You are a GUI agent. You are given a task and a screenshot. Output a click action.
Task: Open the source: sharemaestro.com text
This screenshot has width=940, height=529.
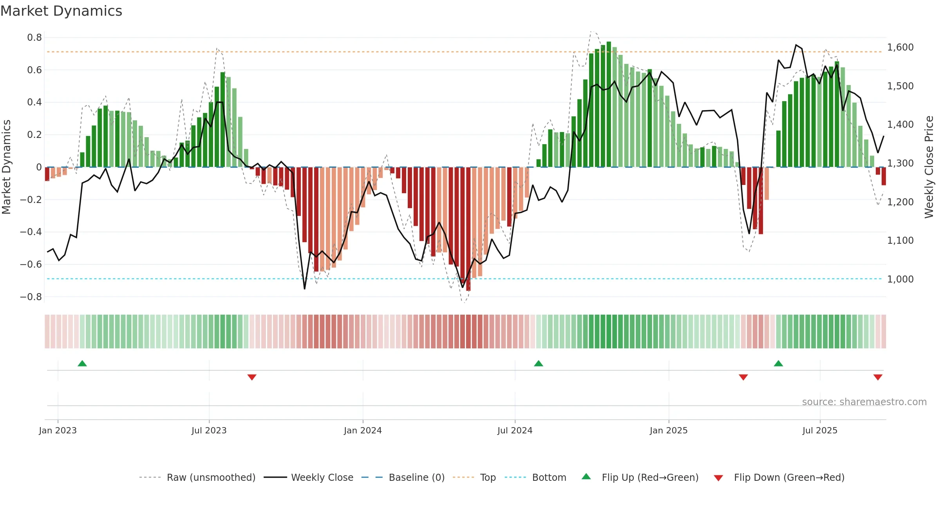(864, 402)
